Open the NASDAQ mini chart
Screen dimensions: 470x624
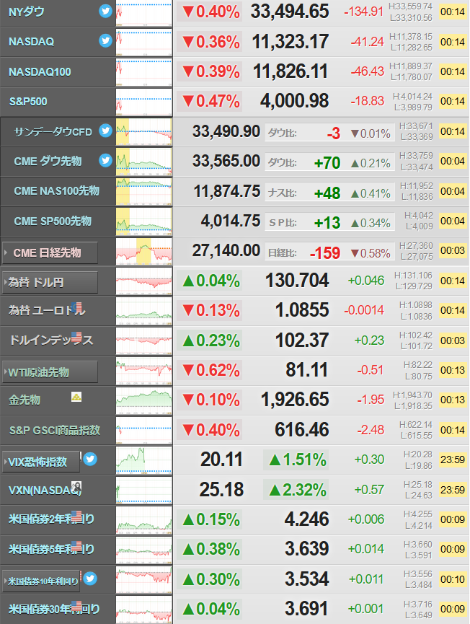[x=144, y=42]
